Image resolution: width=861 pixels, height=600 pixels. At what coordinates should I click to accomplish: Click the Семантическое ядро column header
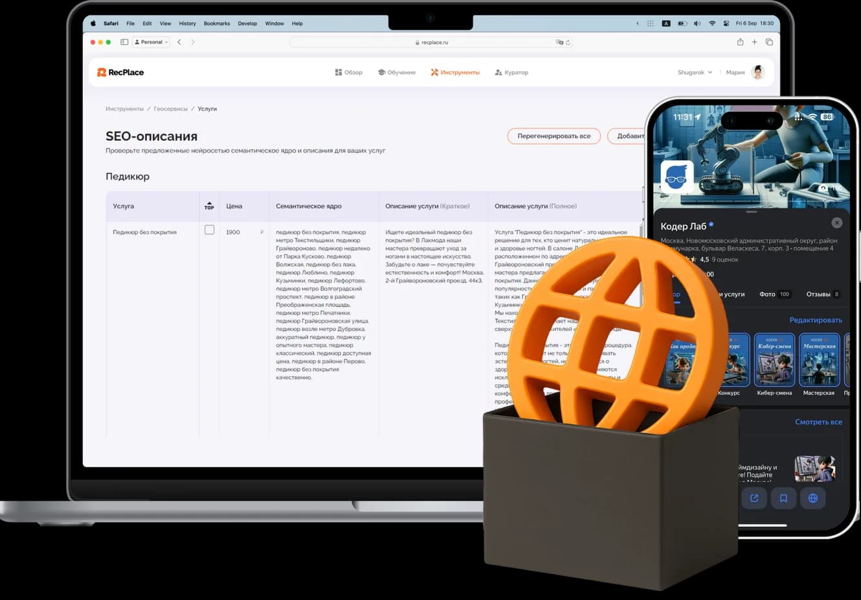(x=309, y=206)
